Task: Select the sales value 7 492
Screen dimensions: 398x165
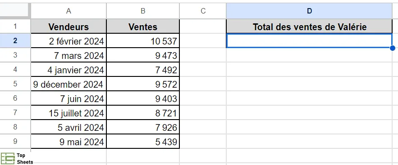Action: point(143,69)
